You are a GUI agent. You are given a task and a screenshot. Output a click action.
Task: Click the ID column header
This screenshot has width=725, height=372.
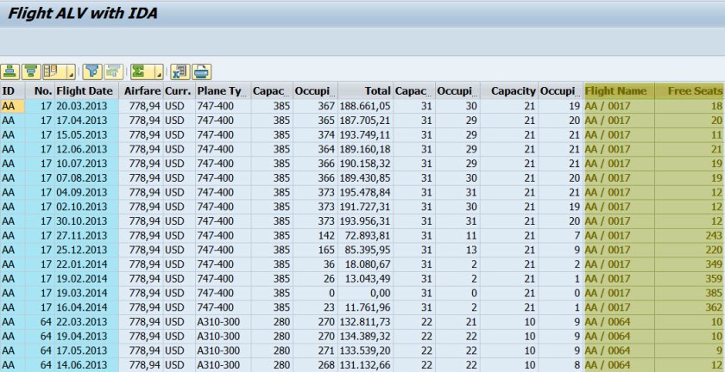[x=9, y=91]
